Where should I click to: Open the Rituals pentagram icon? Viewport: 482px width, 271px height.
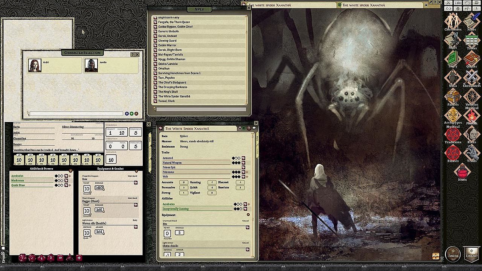pyautogui.click(x=453, y=154)
